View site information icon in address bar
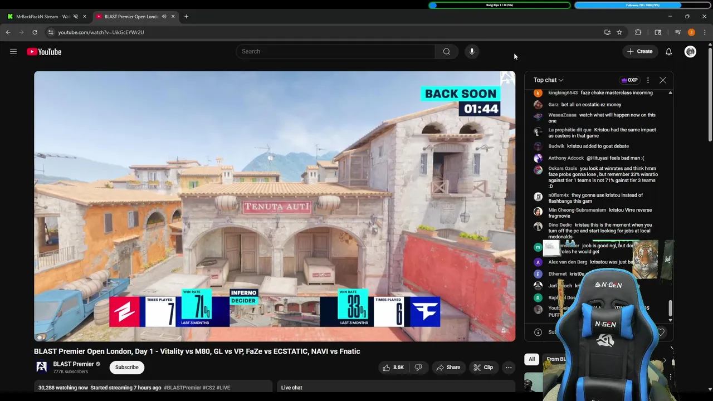 pos(51,32)
